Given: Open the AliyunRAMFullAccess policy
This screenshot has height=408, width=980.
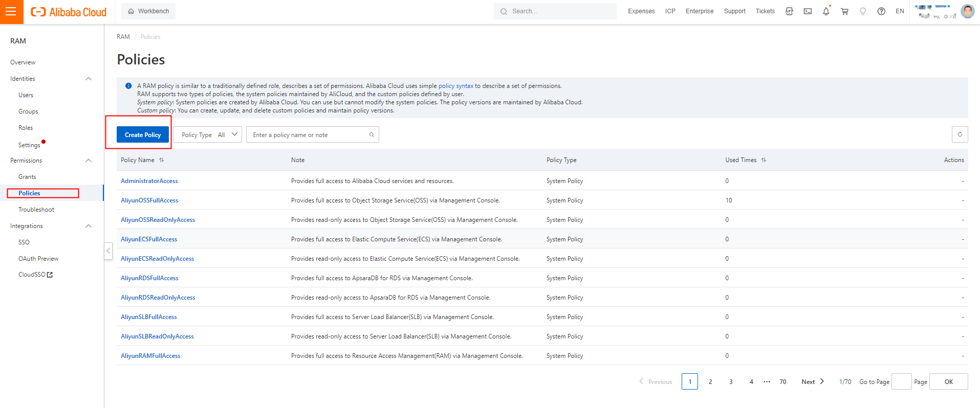Looking at the screenshot, I should pos(150,356).
